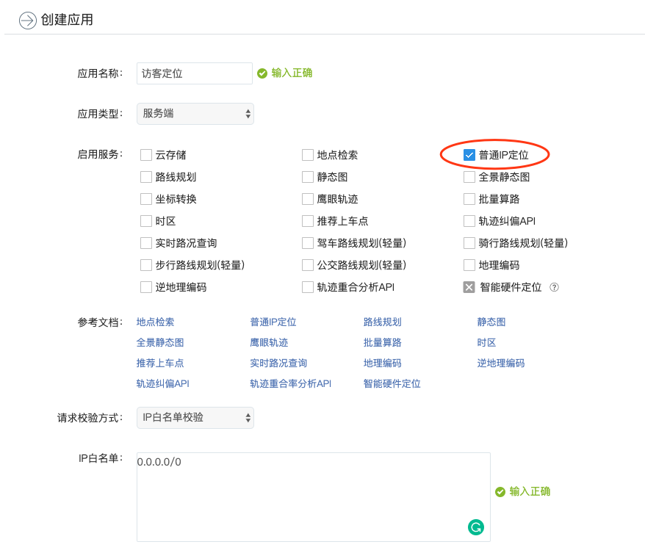Click the 应用名称 text input field
Viewport: 645px width, 550px height.
194,73
